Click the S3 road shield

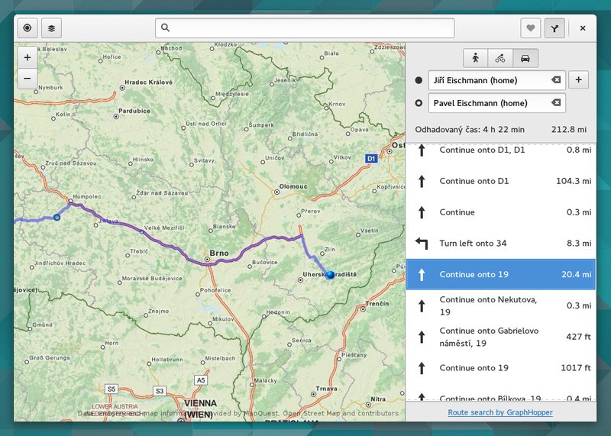(160, 391)
